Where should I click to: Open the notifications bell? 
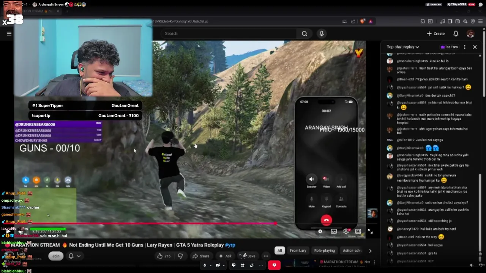(x=456, y=33)
